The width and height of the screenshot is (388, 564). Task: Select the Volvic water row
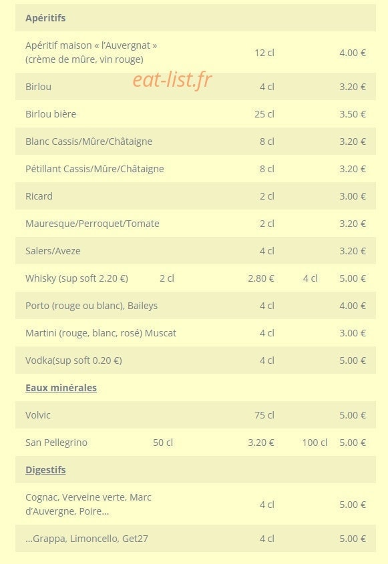pyautogui.click(x=196, y=415)
